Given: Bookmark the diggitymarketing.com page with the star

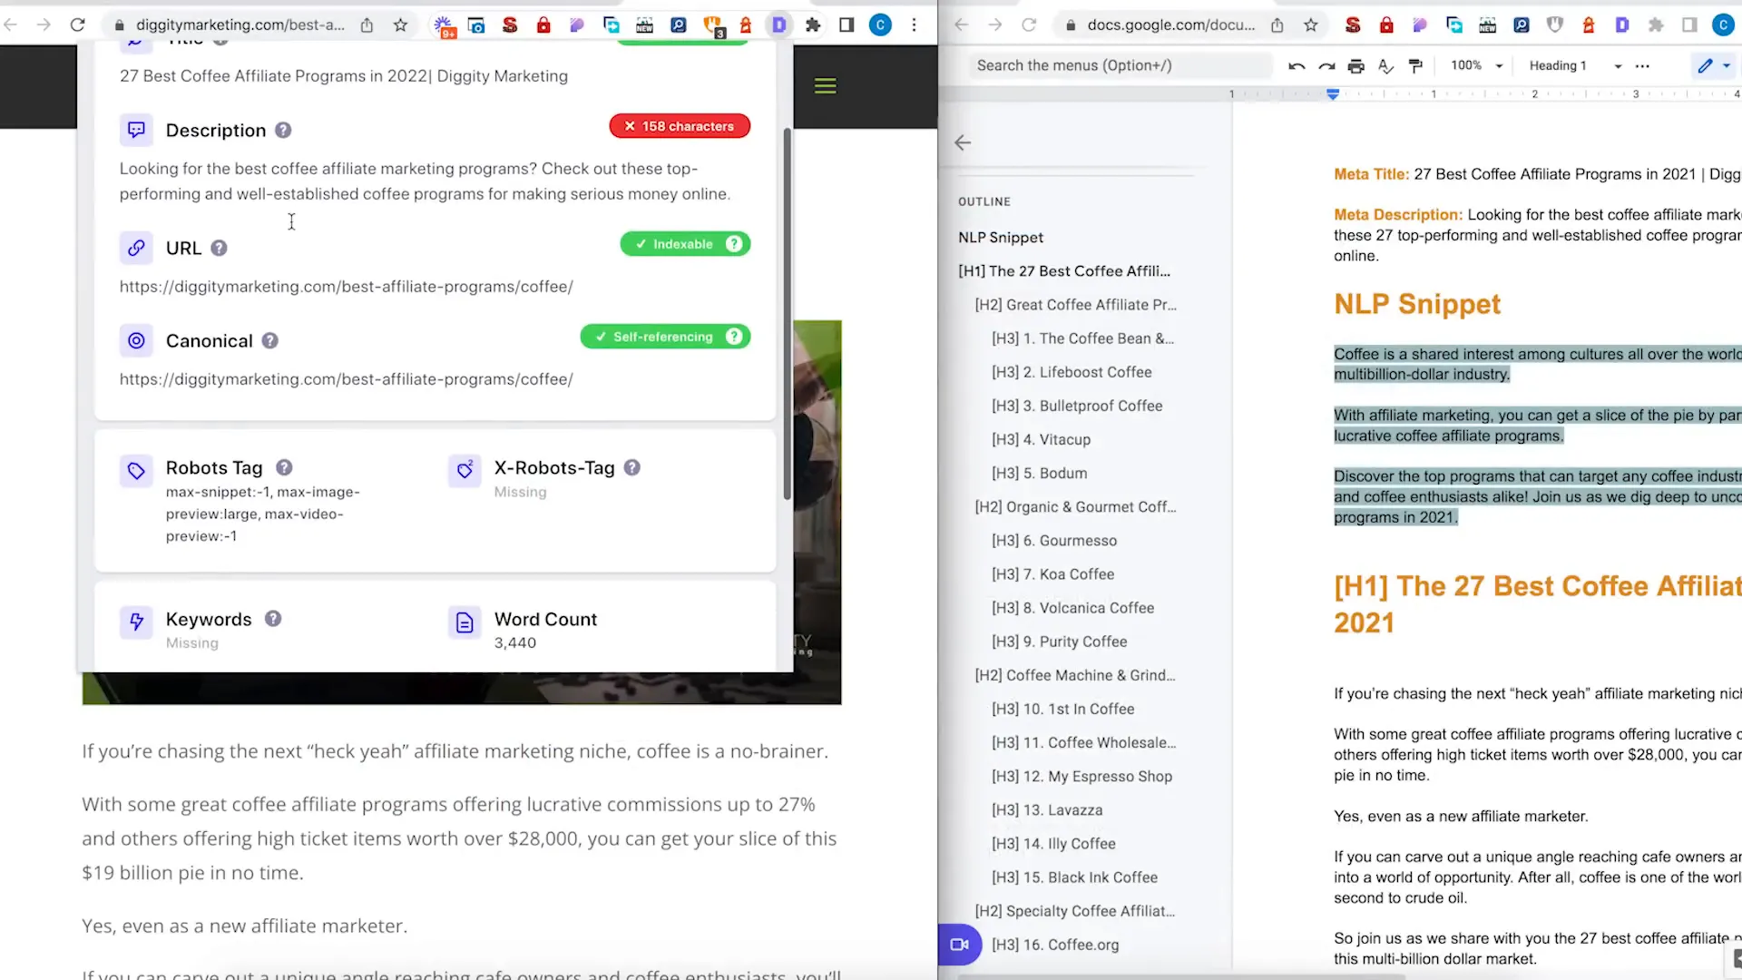Looking at the screenshot, I should 400,24.
